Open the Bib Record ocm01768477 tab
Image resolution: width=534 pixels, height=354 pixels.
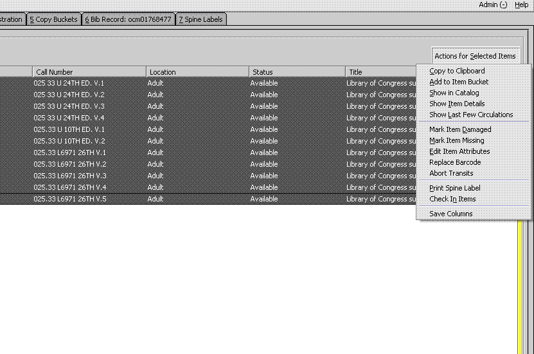[128, 19]
